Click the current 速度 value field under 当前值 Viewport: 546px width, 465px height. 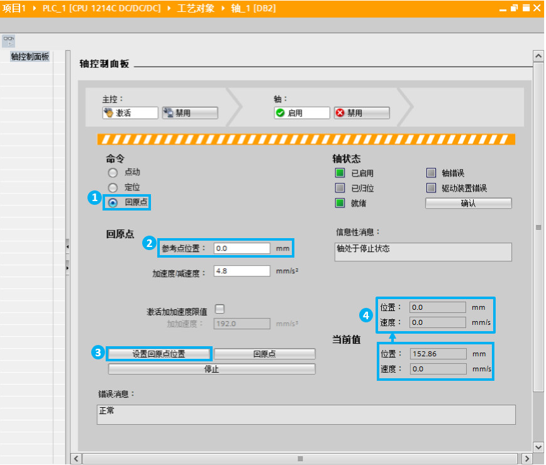(x=438, y=369)
